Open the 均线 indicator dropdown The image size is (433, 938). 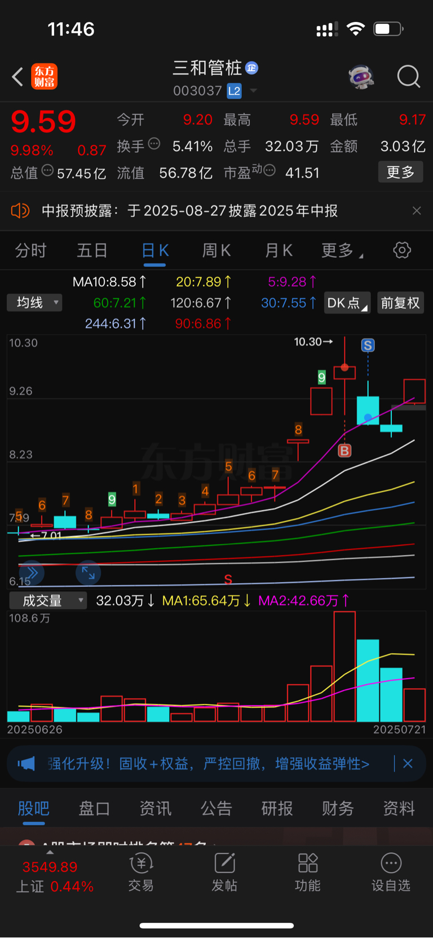[x=34, y=303]
